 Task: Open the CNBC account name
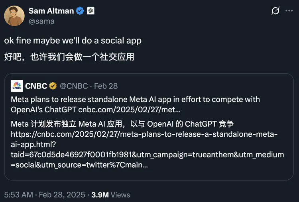(x=36, y=86)
